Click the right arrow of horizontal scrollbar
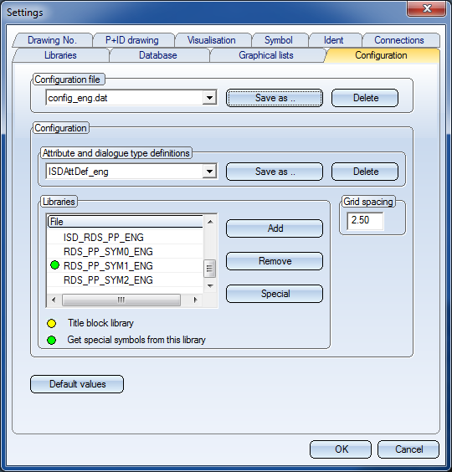The height and width of the screenshot is (472, 452). coord(196,300)
